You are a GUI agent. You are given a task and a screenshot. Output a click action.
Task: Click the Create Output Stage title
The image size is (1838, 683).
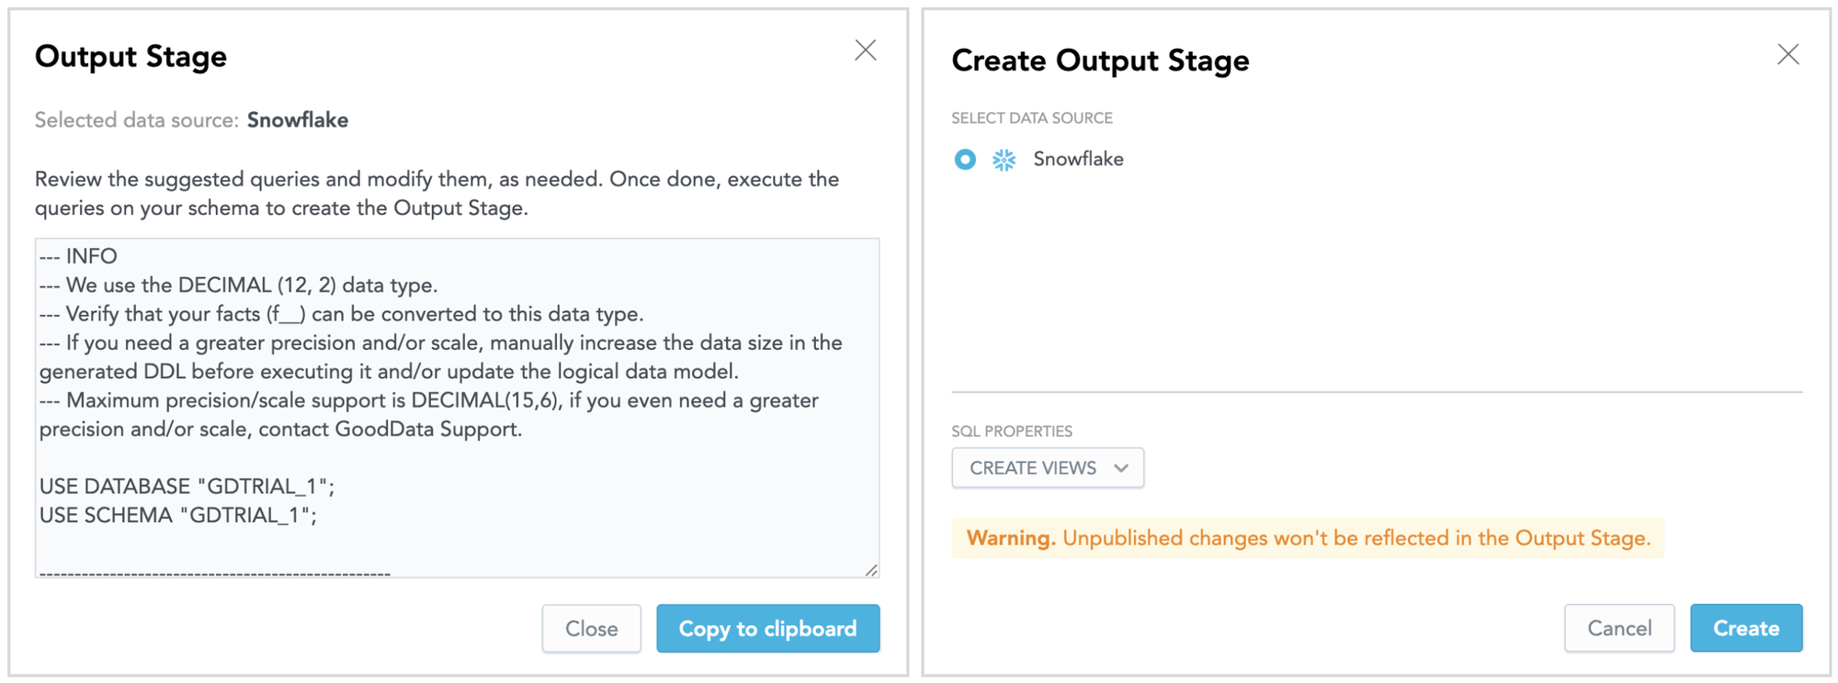point(1099,61)
